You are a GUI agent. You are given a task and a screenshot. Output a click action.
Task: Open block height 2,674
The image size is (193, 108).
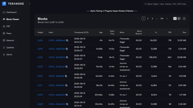(40, 57)
